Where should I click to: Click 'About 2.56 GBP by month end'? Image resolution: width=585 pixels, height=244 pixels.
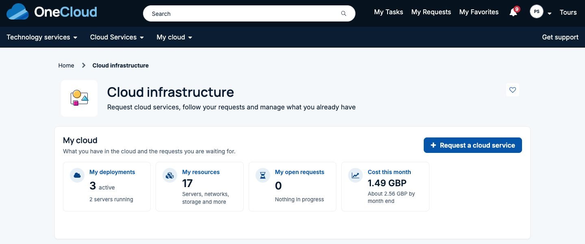click(391, 197)
